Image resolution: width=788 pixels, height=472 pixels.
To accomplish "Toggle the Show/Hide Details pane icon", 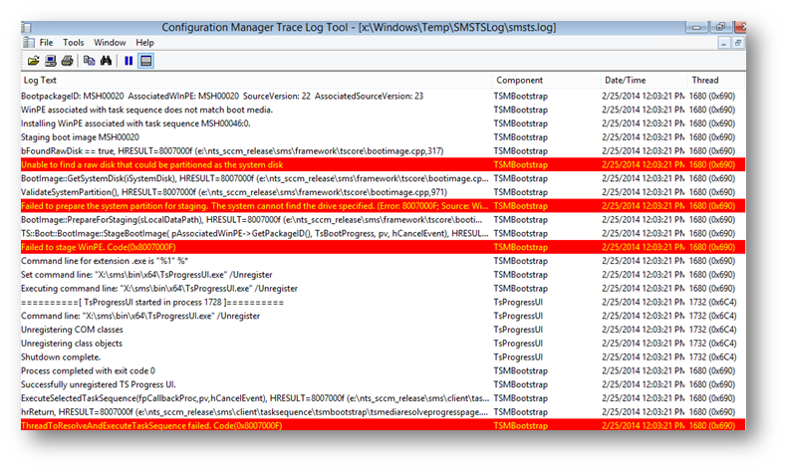I will 145,61.
